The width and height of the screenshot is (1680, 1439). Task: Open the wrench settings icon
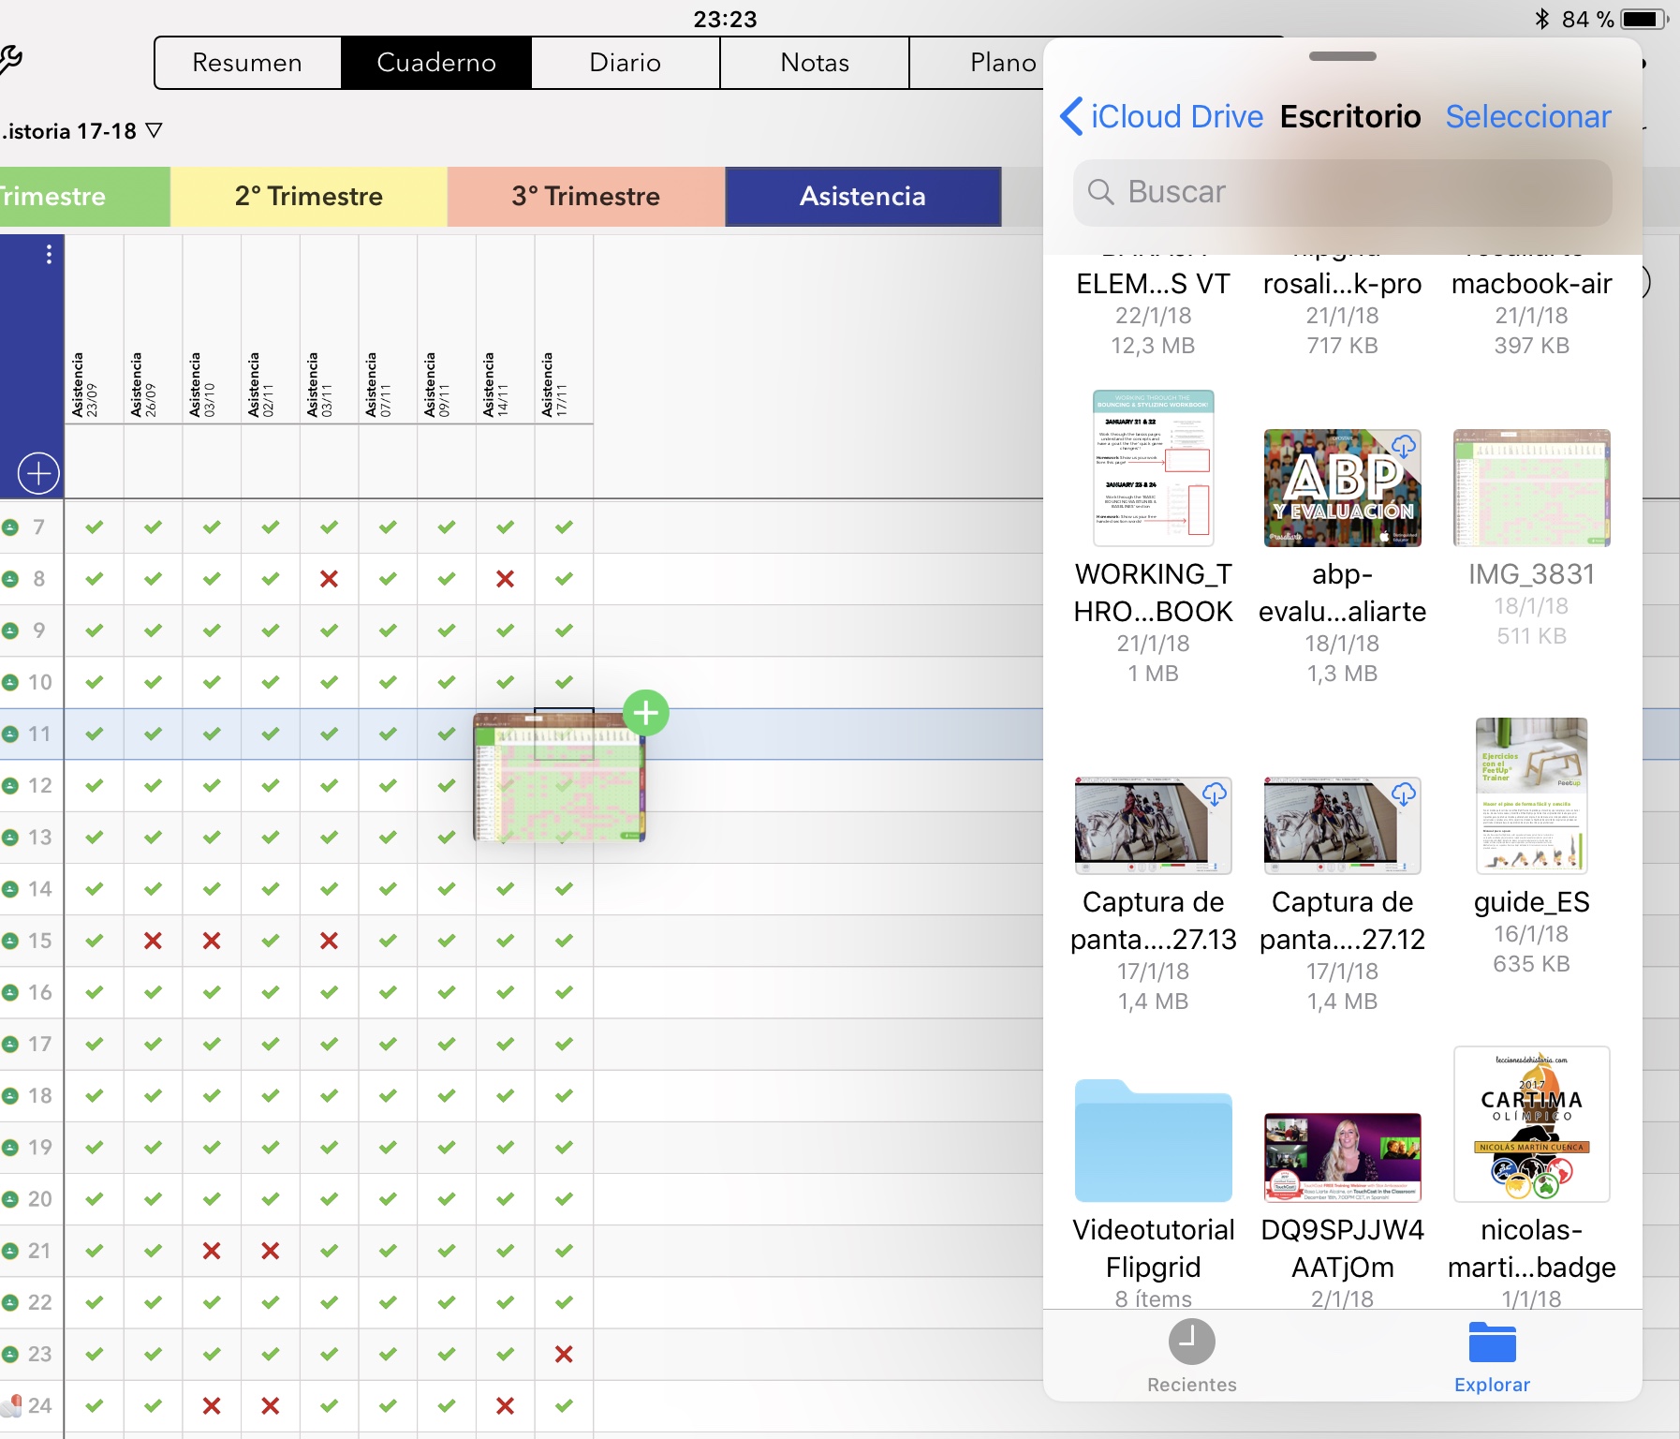[9, 60]
